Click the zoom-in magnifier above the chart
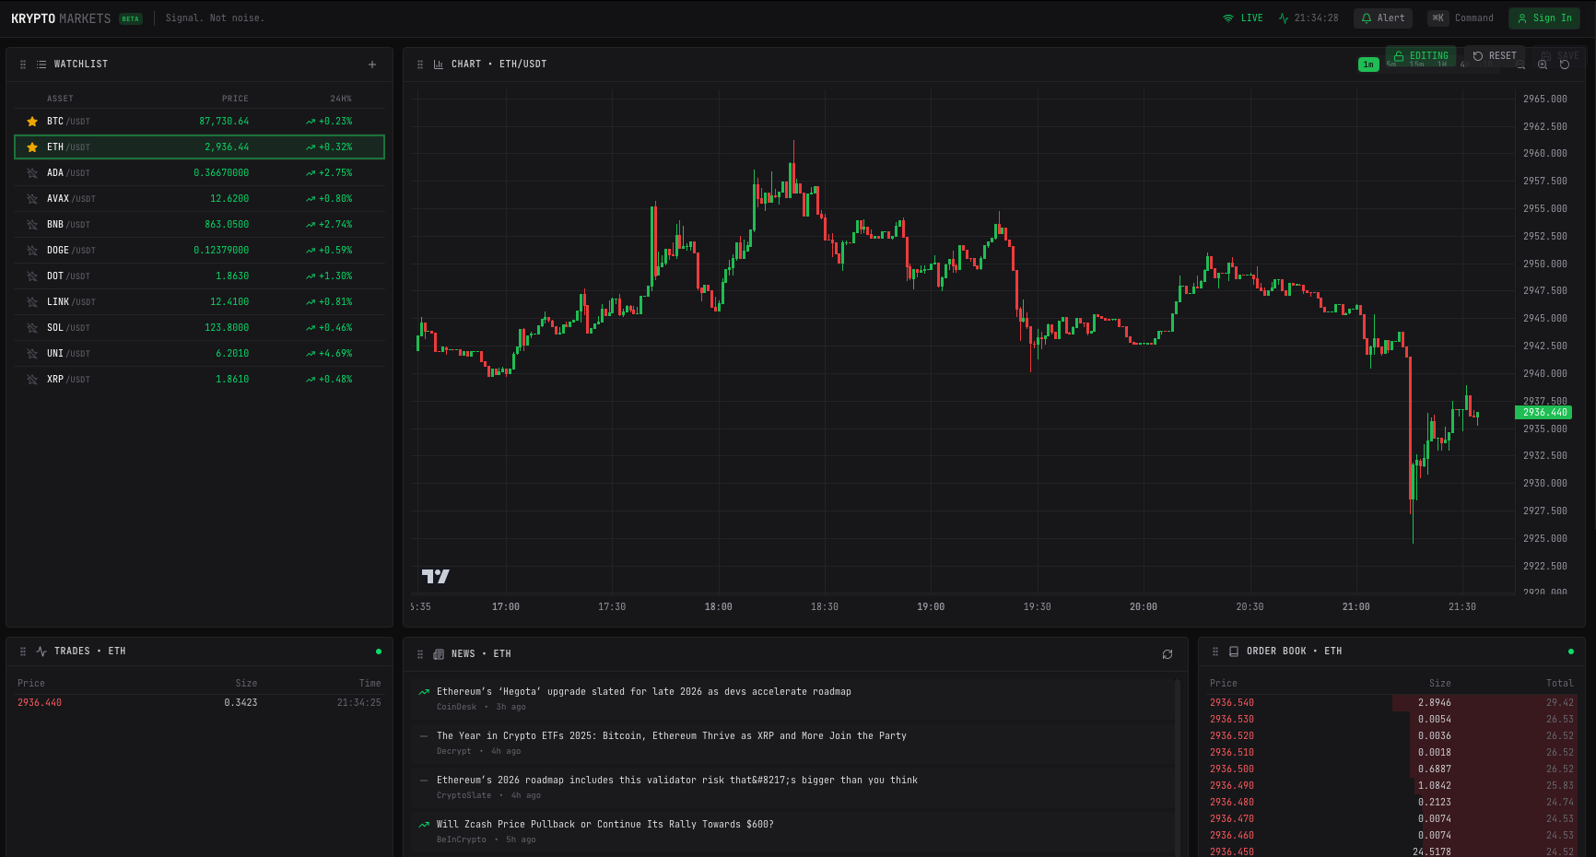1596x857 pixels. (1543, 65)
